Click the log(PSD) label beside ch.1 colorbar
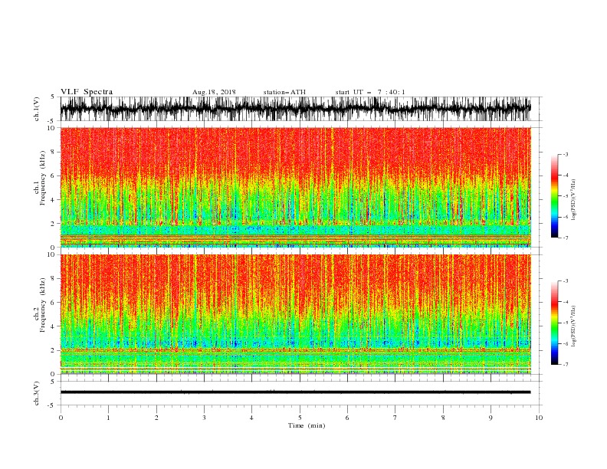607x469 pixels. (x=573, y=200)
